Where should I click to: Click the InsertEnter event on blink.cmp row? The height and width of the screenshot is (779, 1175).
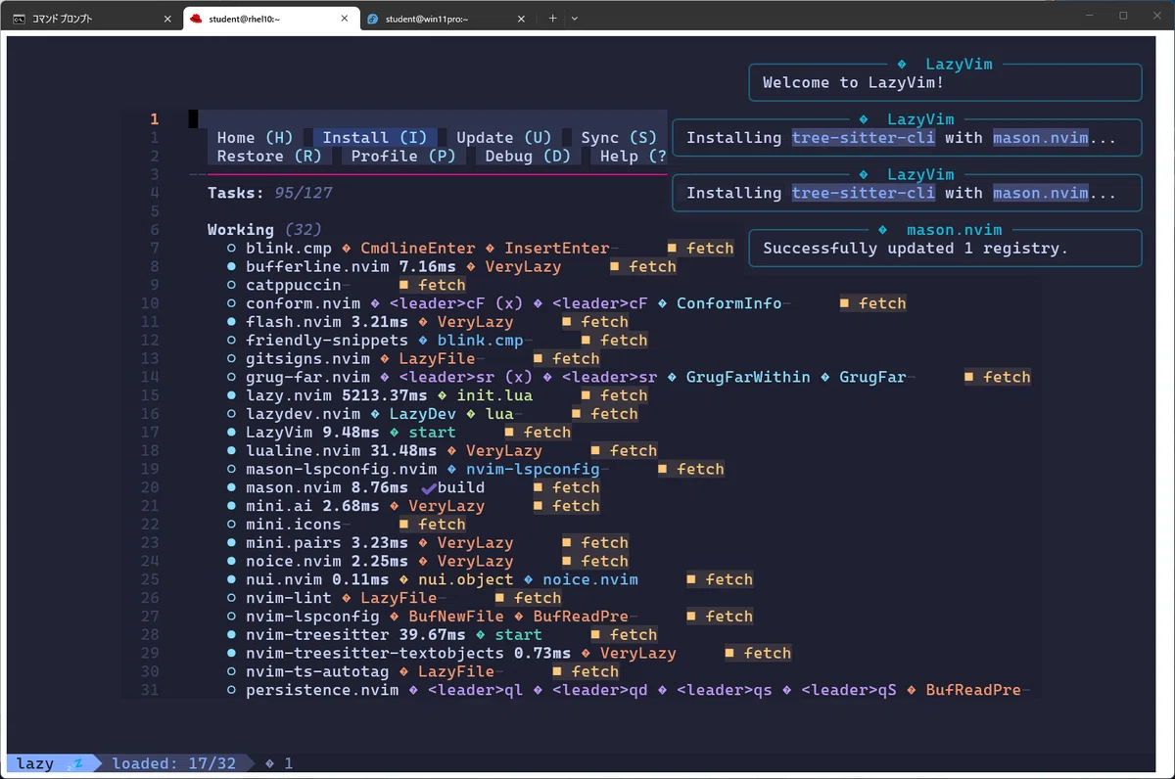(557, 249)
